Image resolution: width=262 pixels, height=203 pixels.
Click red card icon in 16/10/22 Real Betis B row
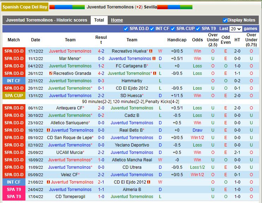tap(48, 130)
